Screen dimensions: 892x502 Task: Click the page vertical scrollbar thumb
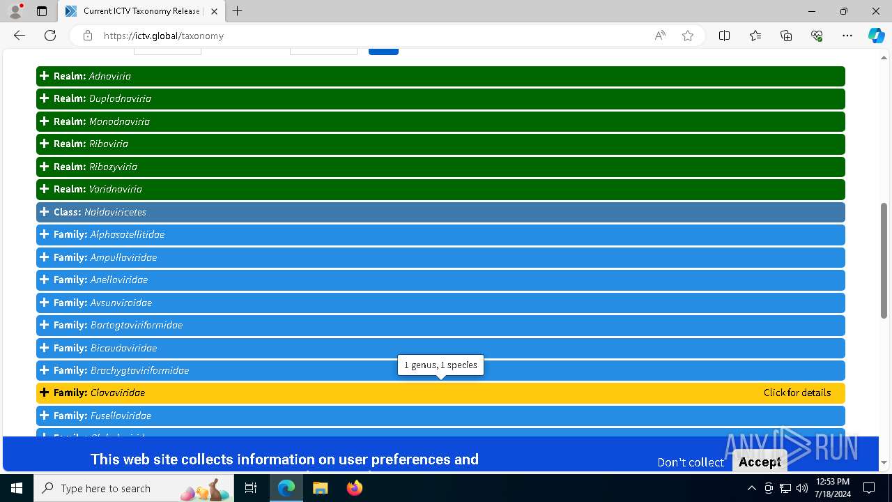point(884,260)
